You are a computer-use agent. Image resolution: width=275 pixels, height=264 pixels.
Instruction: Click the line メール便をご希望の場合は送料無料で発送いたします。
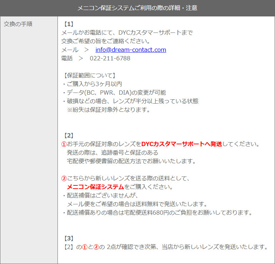pos(137,204)
